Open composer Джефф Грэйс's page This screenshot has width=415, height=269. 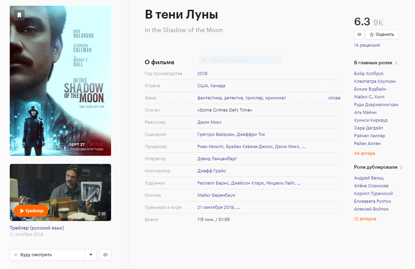(212, 171)
